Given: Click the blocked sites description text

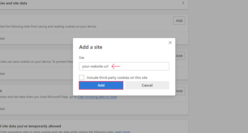Looking at the screenshot, I should (49, 26).
